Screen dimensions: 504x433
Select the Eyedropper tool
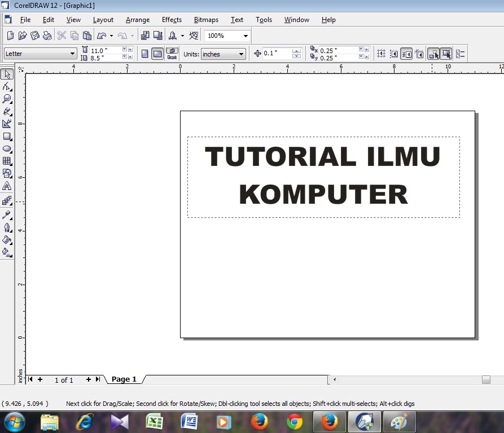8,215
